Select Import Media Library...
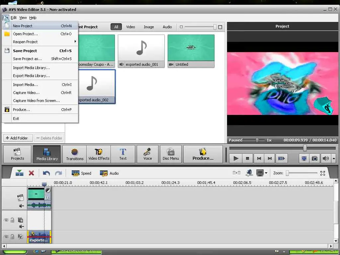 [40, 68]
